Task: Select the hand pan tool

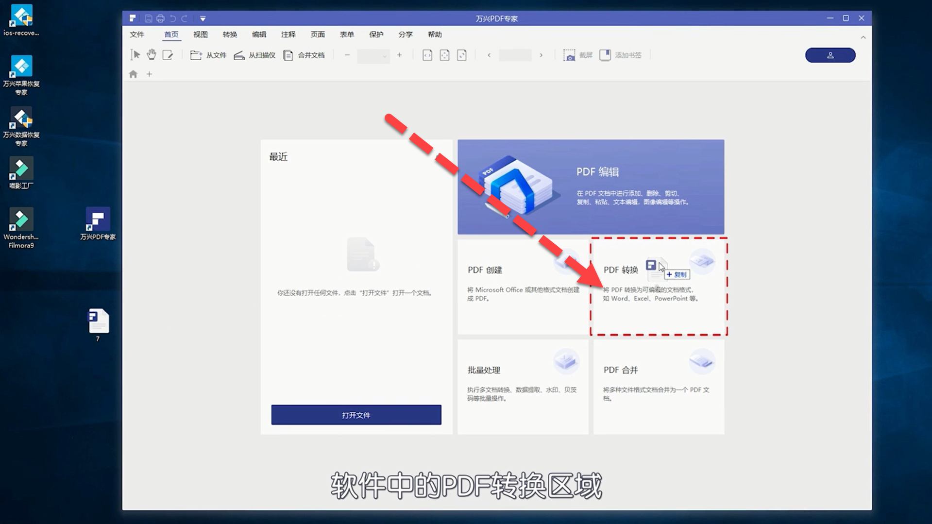Action: pyautogui.click(x=152, y=55)
